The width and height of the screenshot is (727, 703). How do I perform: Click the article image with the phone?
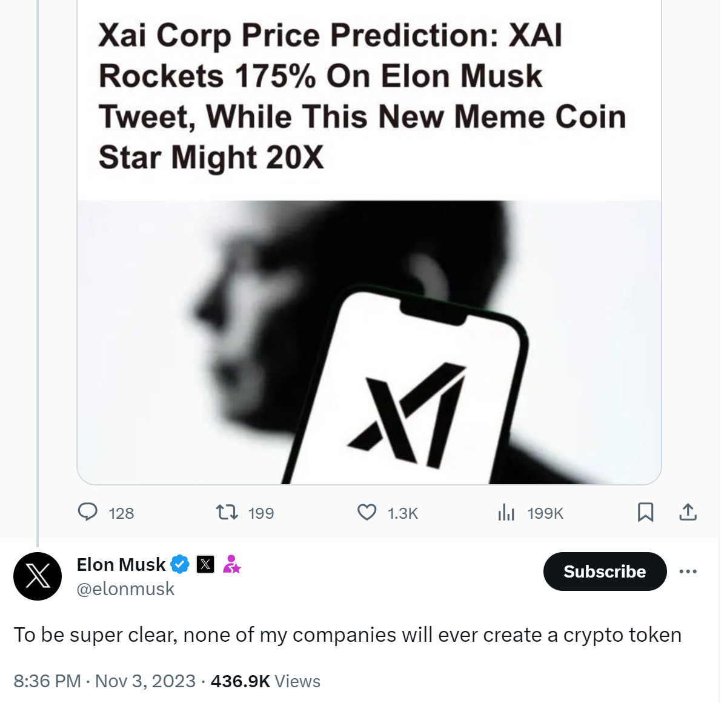click(x=369, y=342)
